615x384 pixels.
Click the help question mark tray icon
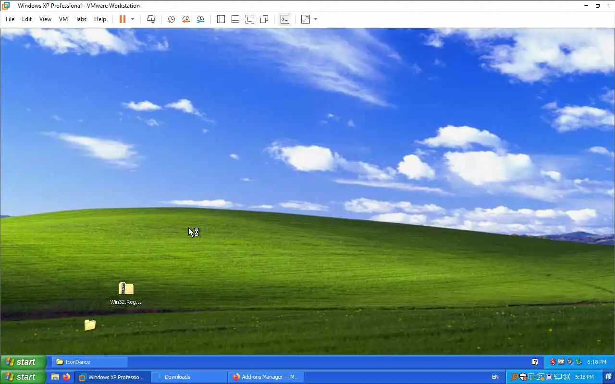(535, 362)
